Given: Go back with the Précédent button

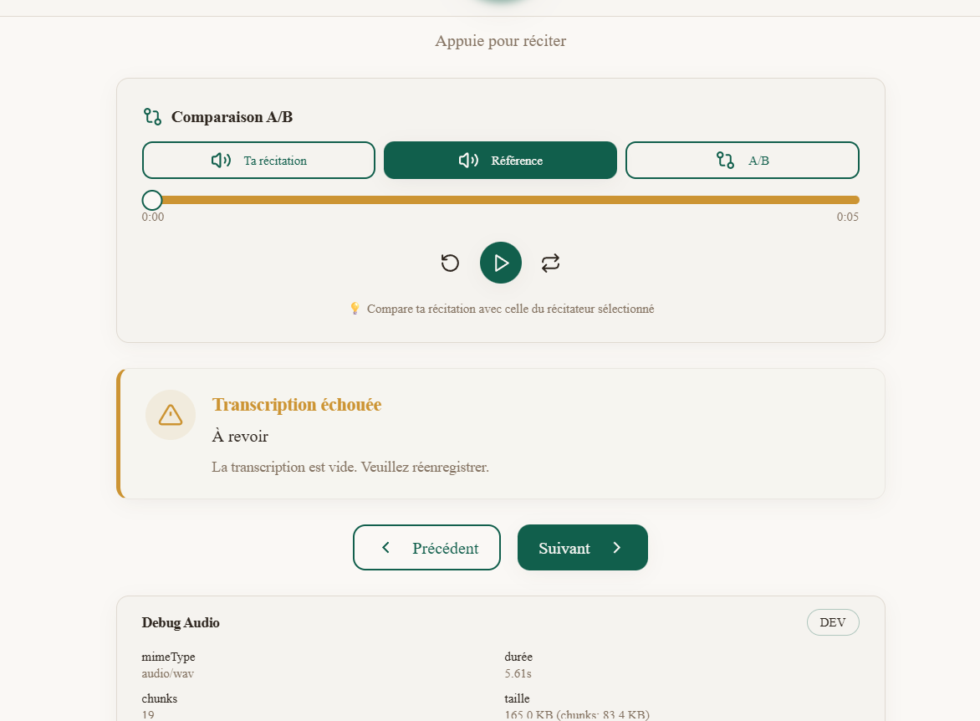Looking at the screenshot, I should tap(426, 548).
